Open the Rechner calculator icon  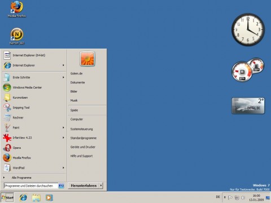coord(7,118)
